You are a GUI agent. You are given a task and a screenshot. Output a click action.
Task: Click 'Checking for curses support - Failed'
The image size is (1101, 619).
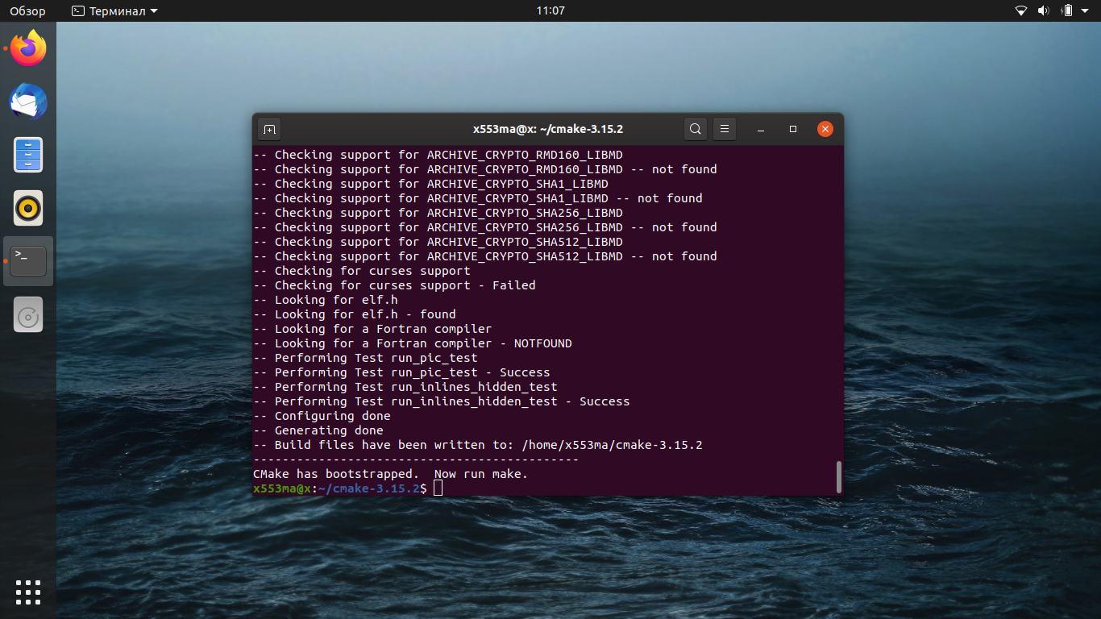pos(394,285)
